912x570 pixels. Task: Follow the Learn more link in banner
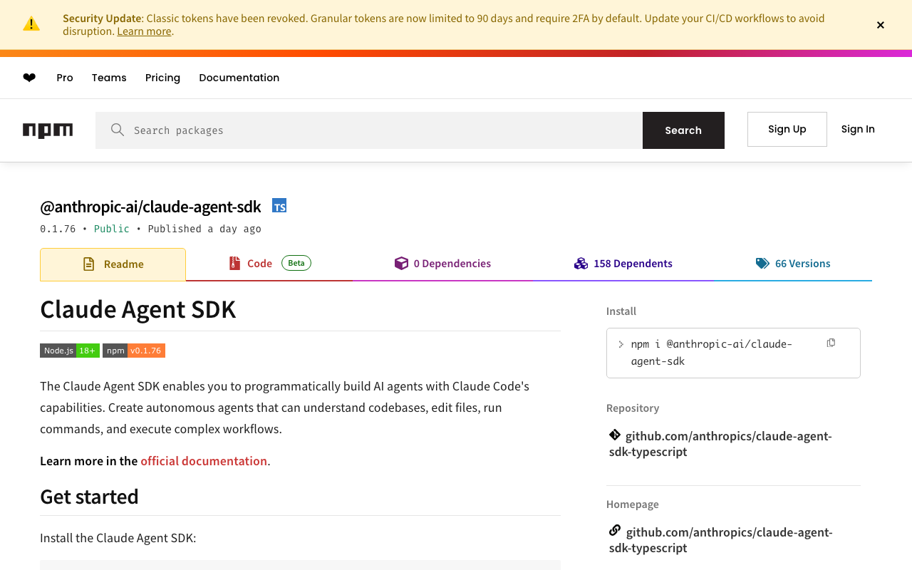pyautogui.click(x=144, y=31)
